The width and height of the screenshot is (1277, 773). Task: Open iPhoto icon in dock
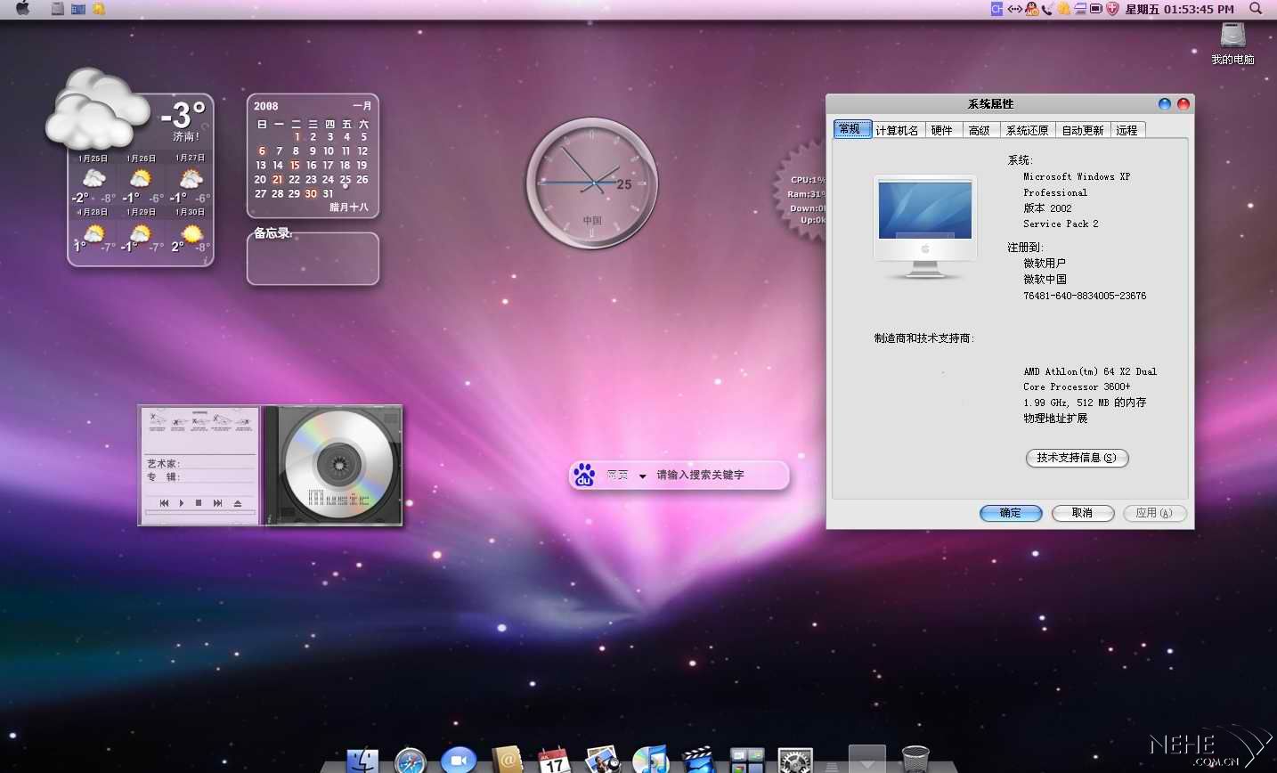tap(603, 760)
